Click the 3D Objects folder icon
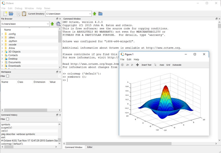This screenshot has height=153, width=221. pos(6,52)
